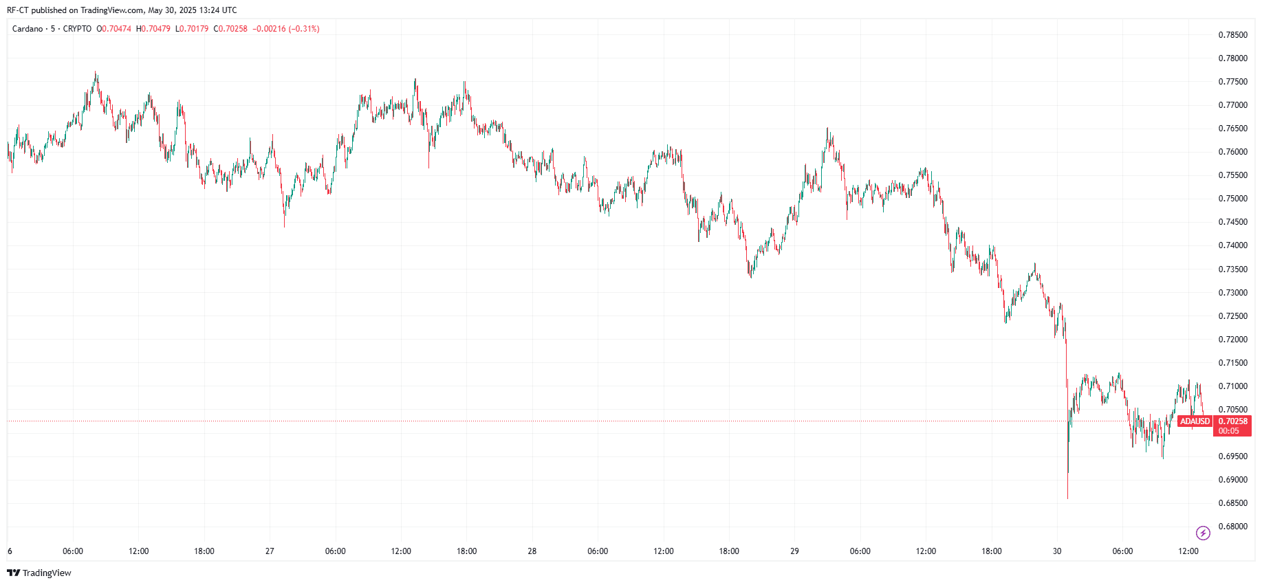Click the date 30 on time axis
Screen dimensions: 1262x585
click(1057, 551)
